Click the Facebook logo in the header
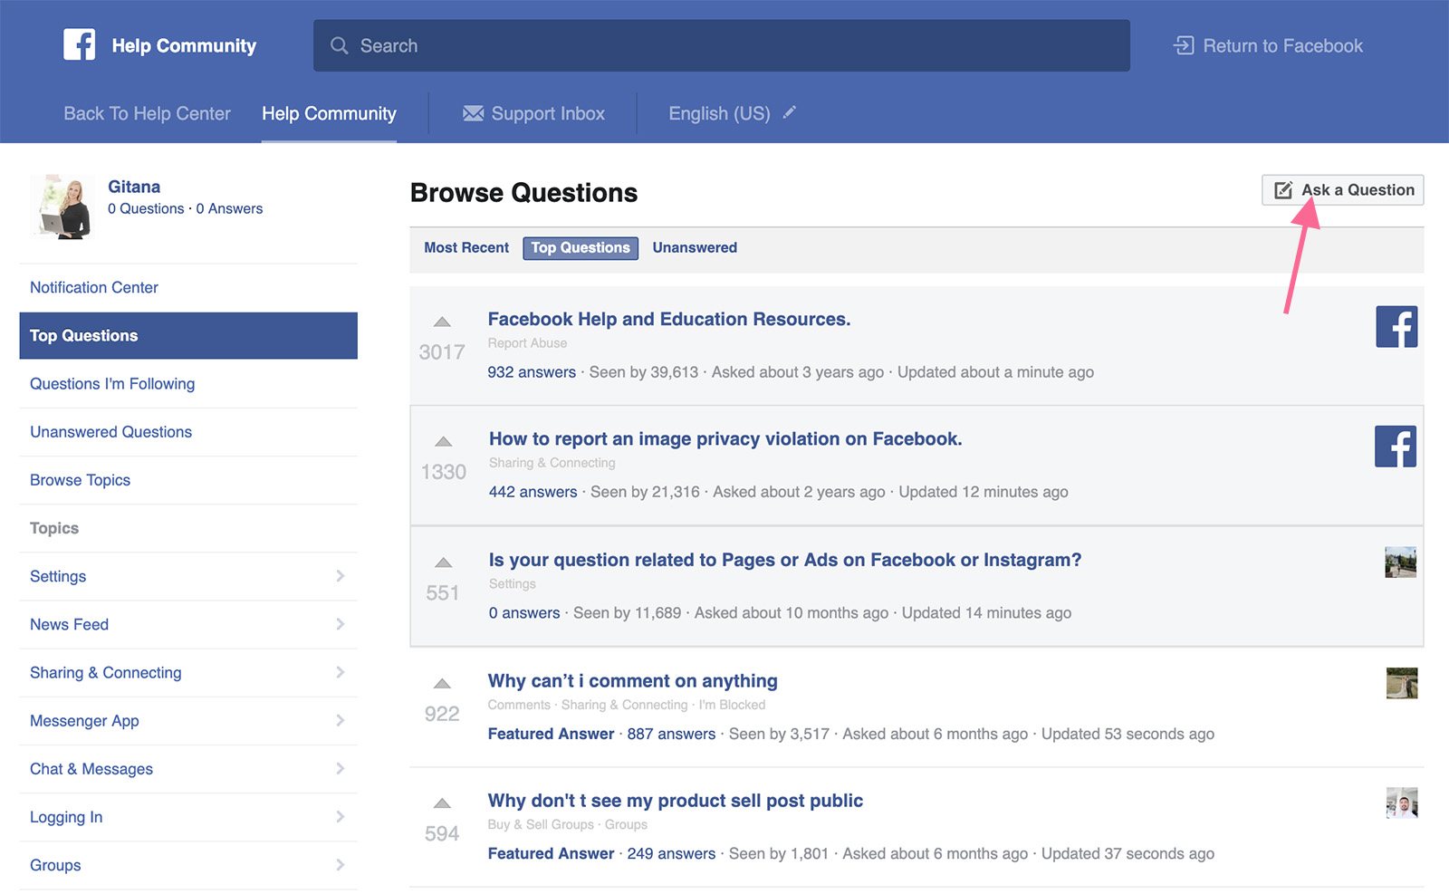The height and width of the screenshot is (894, 1449). point(80,44)
